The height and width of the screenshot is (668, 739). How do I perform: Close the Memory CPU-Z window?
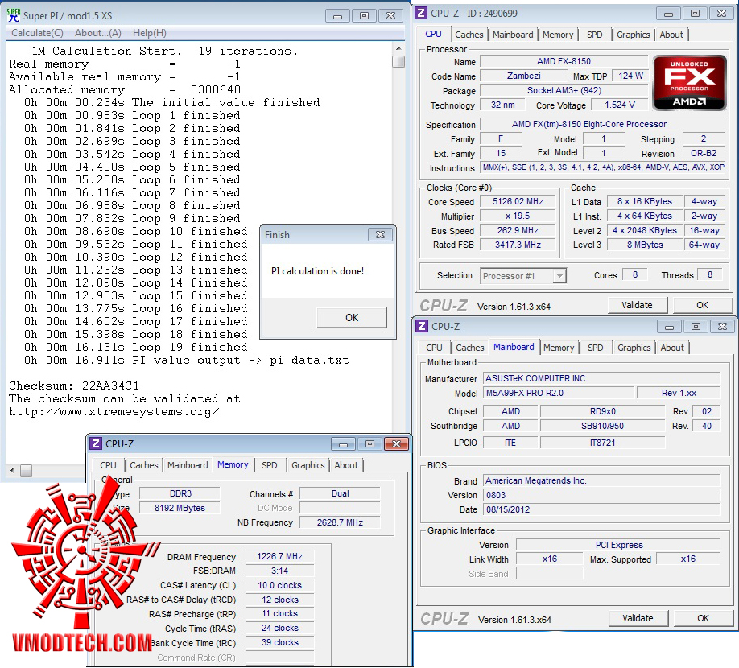coord(396,443)
